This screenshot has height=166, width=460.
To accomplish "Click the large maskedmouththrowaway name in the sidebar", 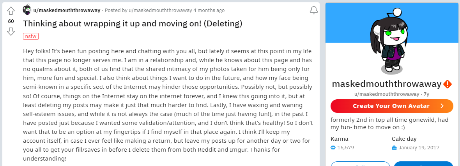I will coord(386,84).
